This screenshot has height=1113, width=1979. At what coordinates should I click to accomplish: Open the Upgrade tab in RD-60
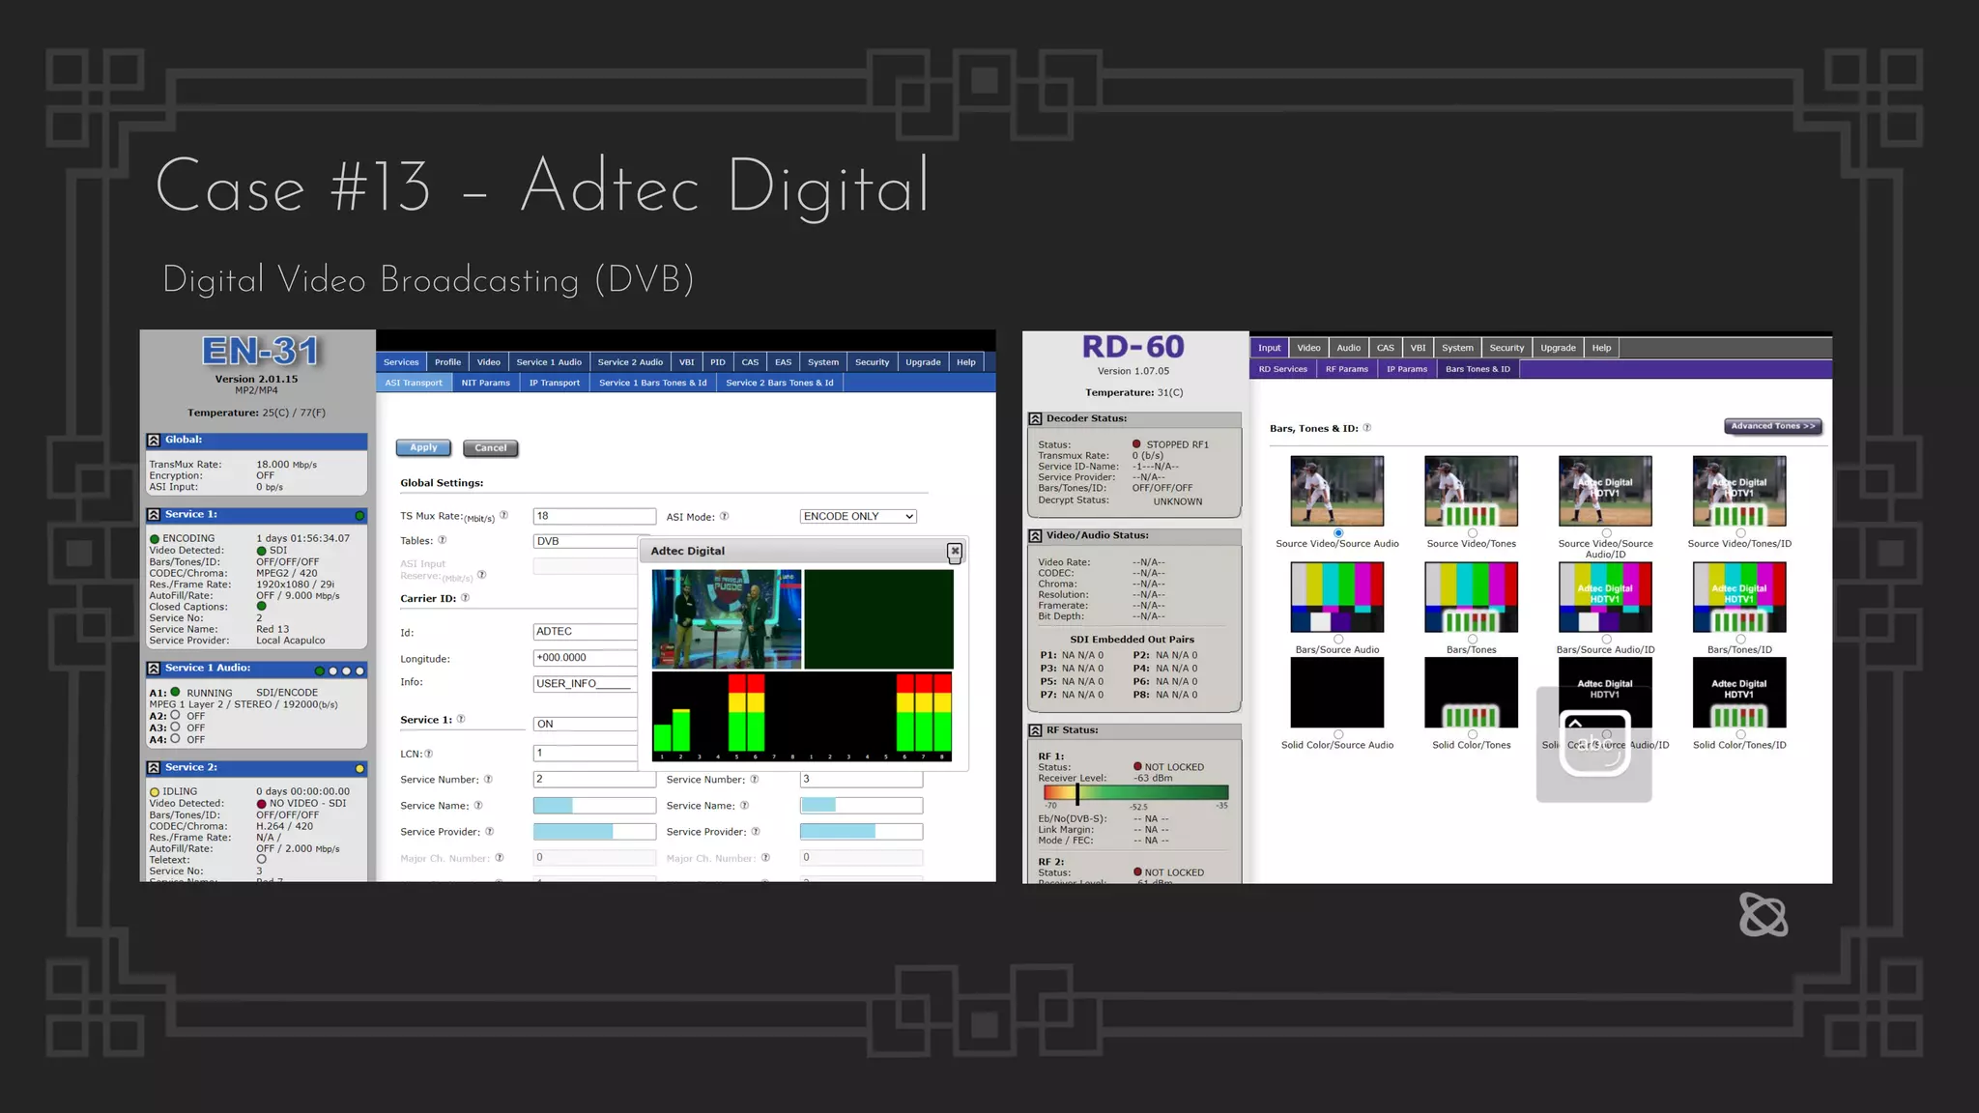tap(1558, 348)
